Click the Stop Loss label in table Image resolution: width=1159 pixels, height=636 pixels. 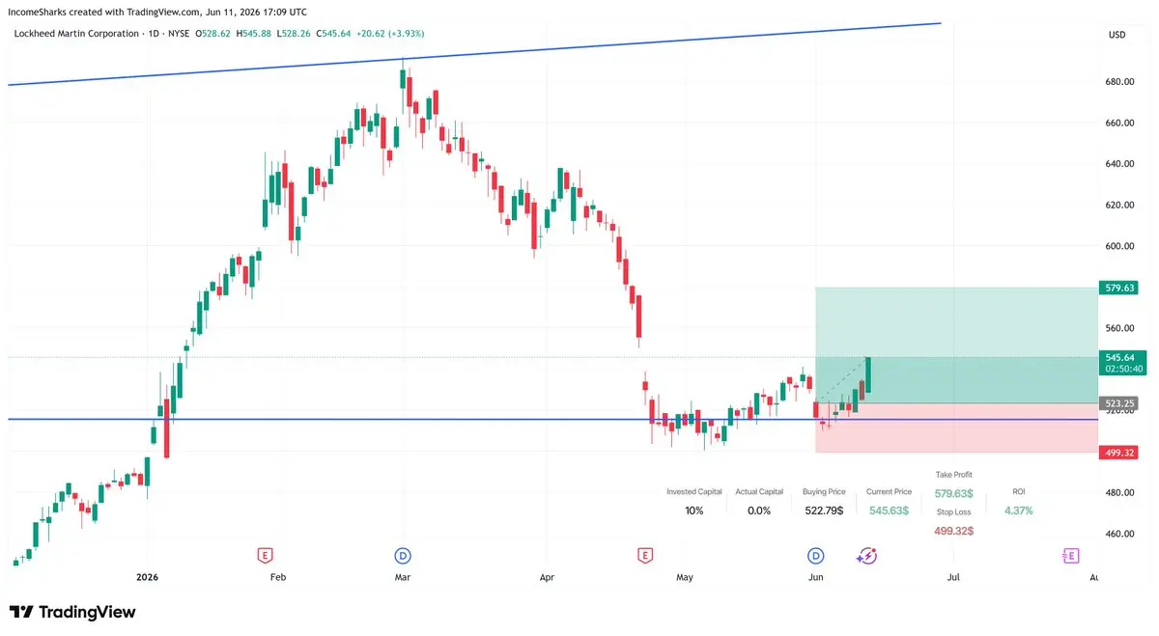coord(953,512)
